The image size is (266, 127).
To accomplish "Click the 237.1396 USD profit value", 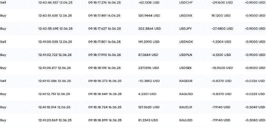I will [148, 68].
